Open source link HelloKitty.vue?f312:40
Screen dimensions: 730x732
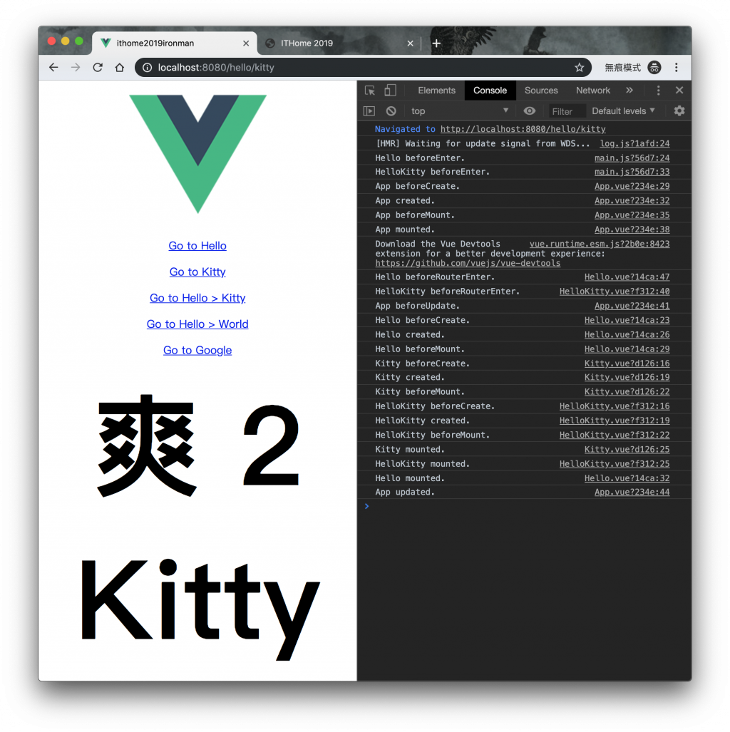click(x=615, y=292)
